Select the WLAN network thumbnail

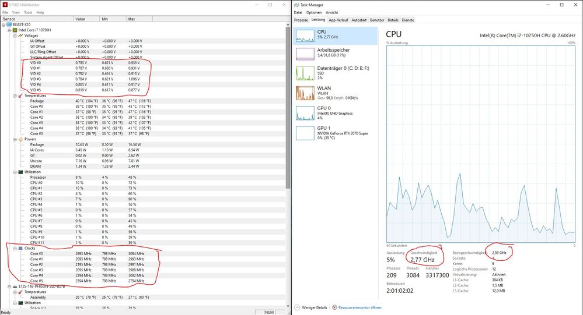305,93
